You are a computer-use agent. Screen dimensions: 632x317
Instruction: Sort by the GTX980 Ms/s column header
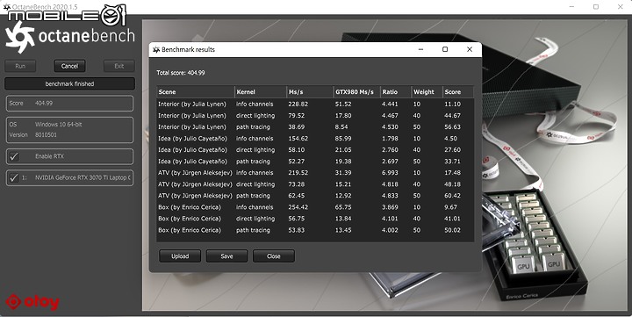356,92
